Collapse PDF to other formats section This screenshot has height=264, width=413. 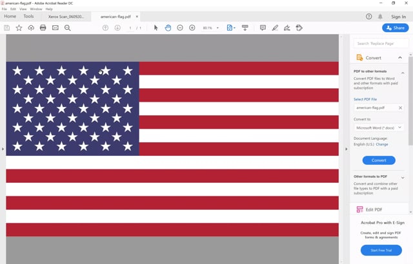point(403,73)
